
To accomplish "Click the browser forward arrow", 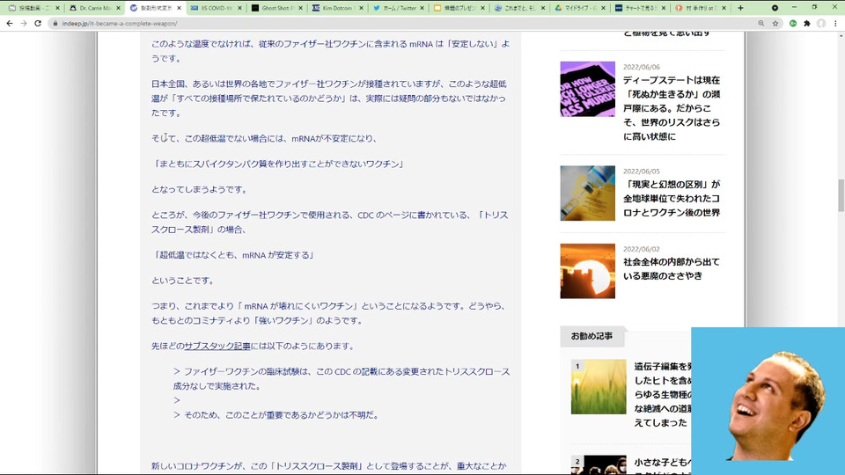I will pyautogui.click(x=24, y=24).
